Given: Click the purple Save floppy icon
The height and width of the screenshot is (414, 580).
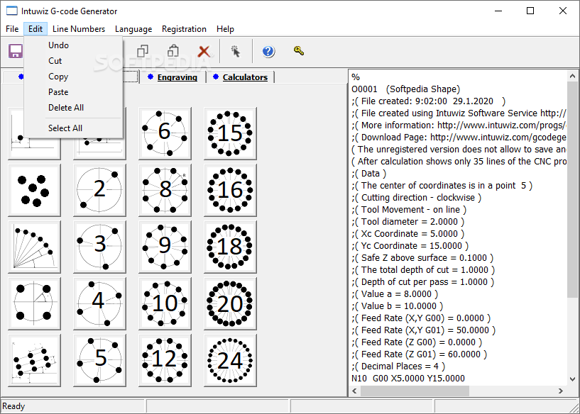Looking at the screenshot, I should point(16,51).
